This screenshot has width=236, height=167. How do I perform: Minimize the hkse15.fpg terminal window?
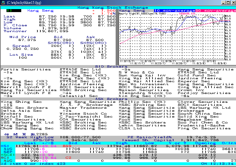(x=224, y=3)
